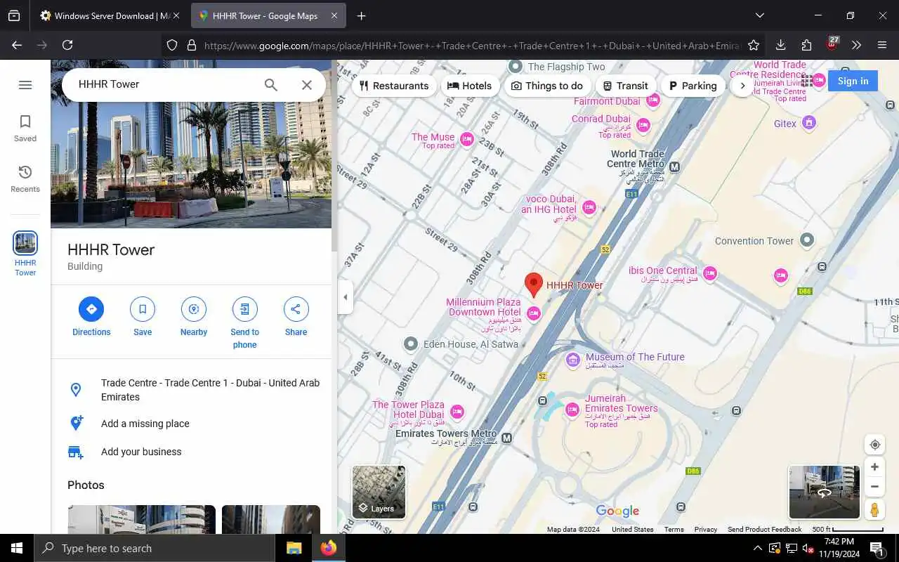List all tabs dropdown arrow

click(759, 15)
